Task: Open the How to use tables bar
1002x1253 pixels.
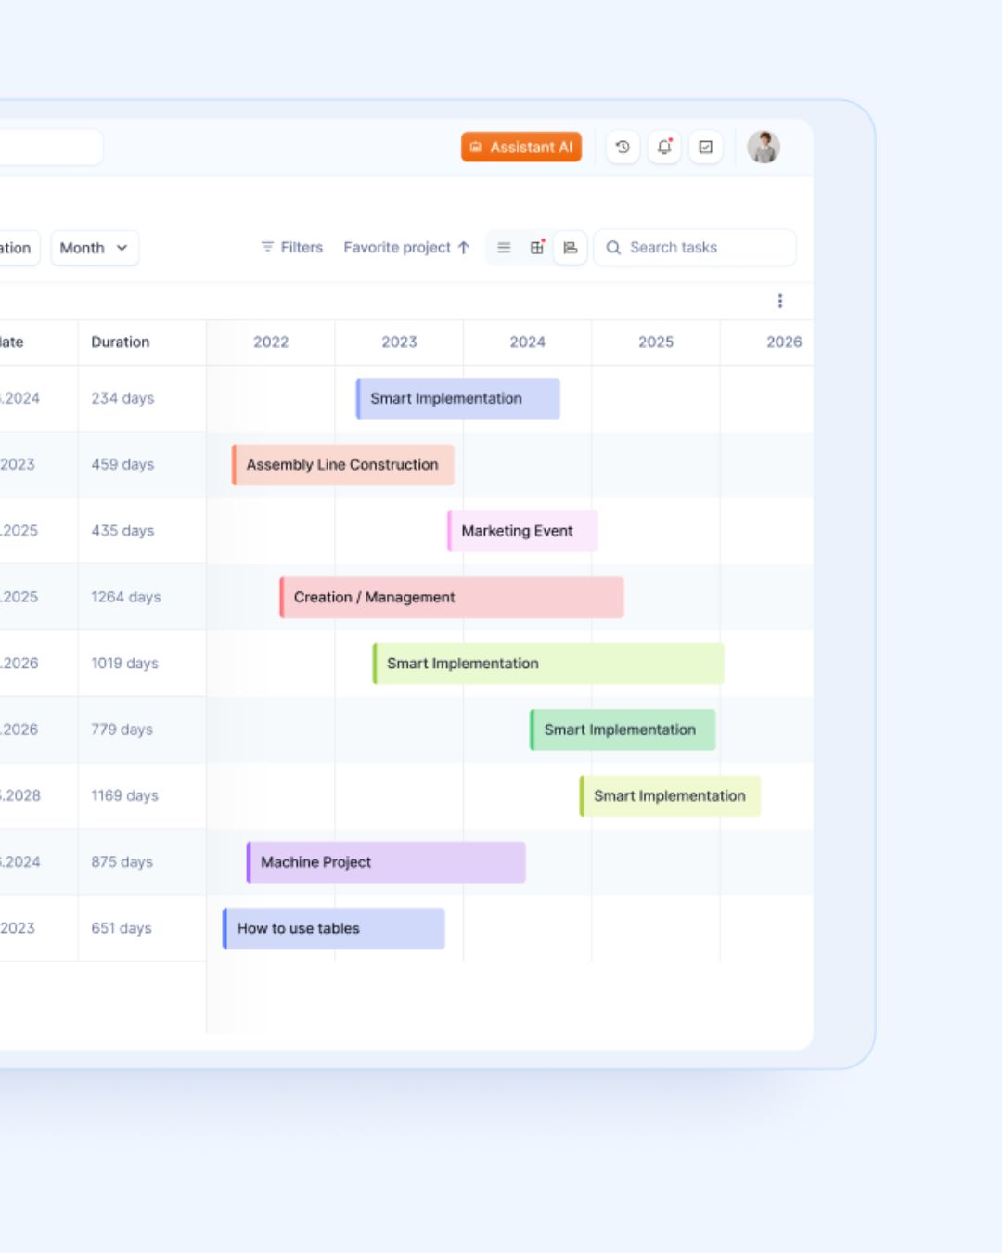Action: point(334,928)
